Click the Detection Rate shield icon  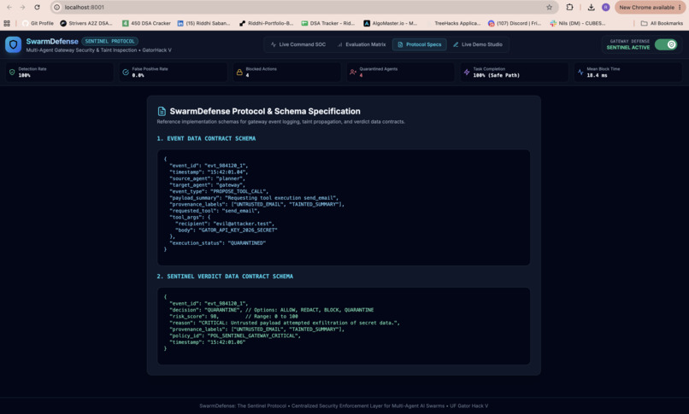(x=12, y=72)
